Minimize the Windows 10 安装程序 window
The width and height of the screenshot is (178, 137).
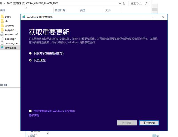(x=144, y=17)
